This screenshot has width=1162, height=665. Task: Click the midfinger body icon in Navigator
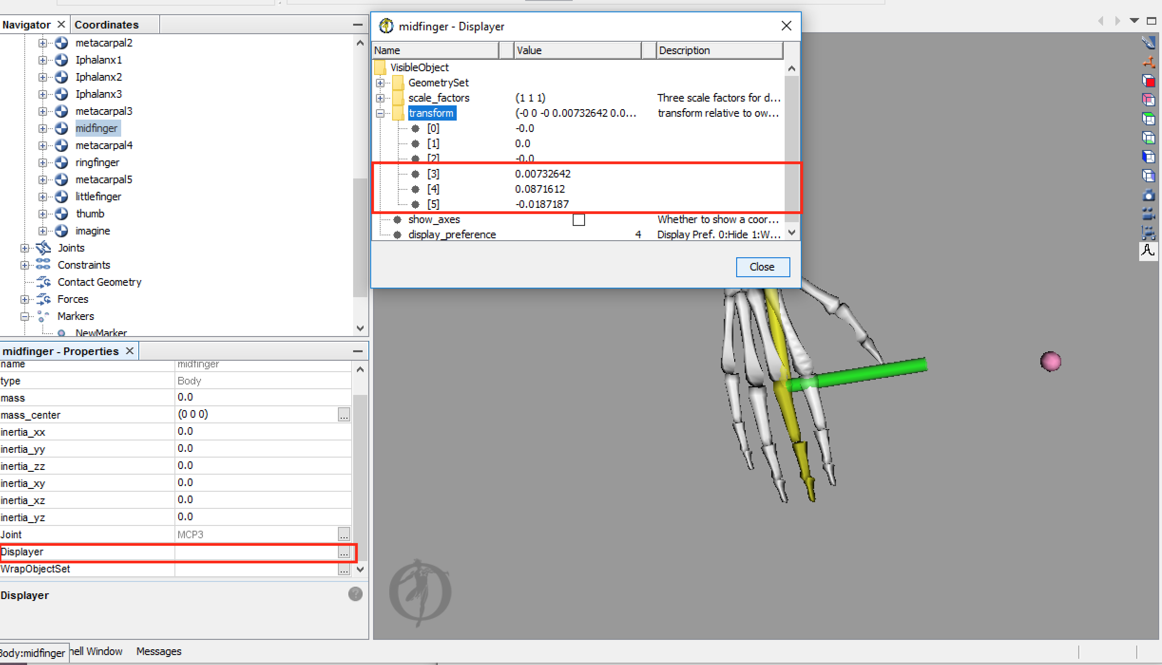point(64,128)
